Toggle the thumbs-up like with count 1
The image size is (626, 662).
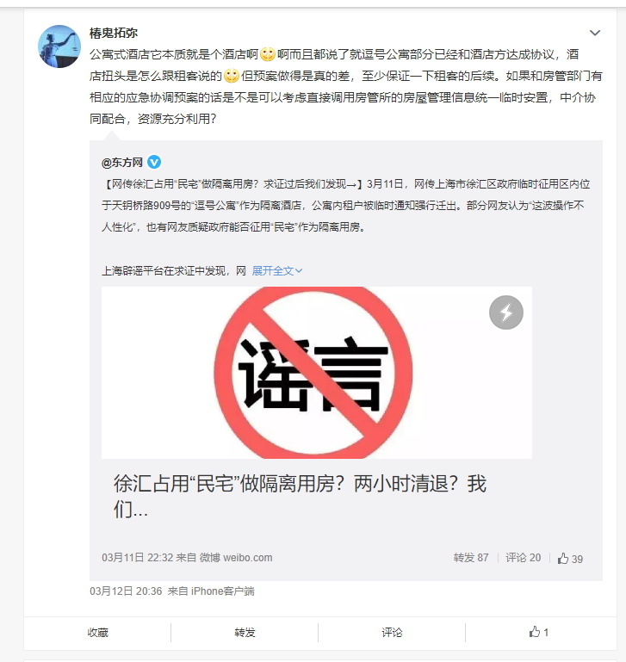pyautogui.click(x=538, y=632)
